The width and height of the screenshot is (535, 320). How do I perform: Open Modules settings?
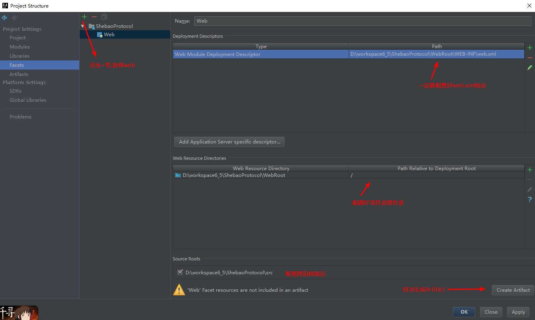point(20,47)
